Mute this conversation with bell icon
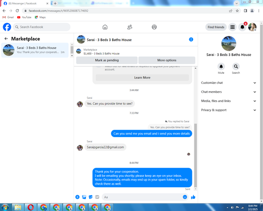The height and width of the screenshot is (211, 263). (x=221, y=66)
